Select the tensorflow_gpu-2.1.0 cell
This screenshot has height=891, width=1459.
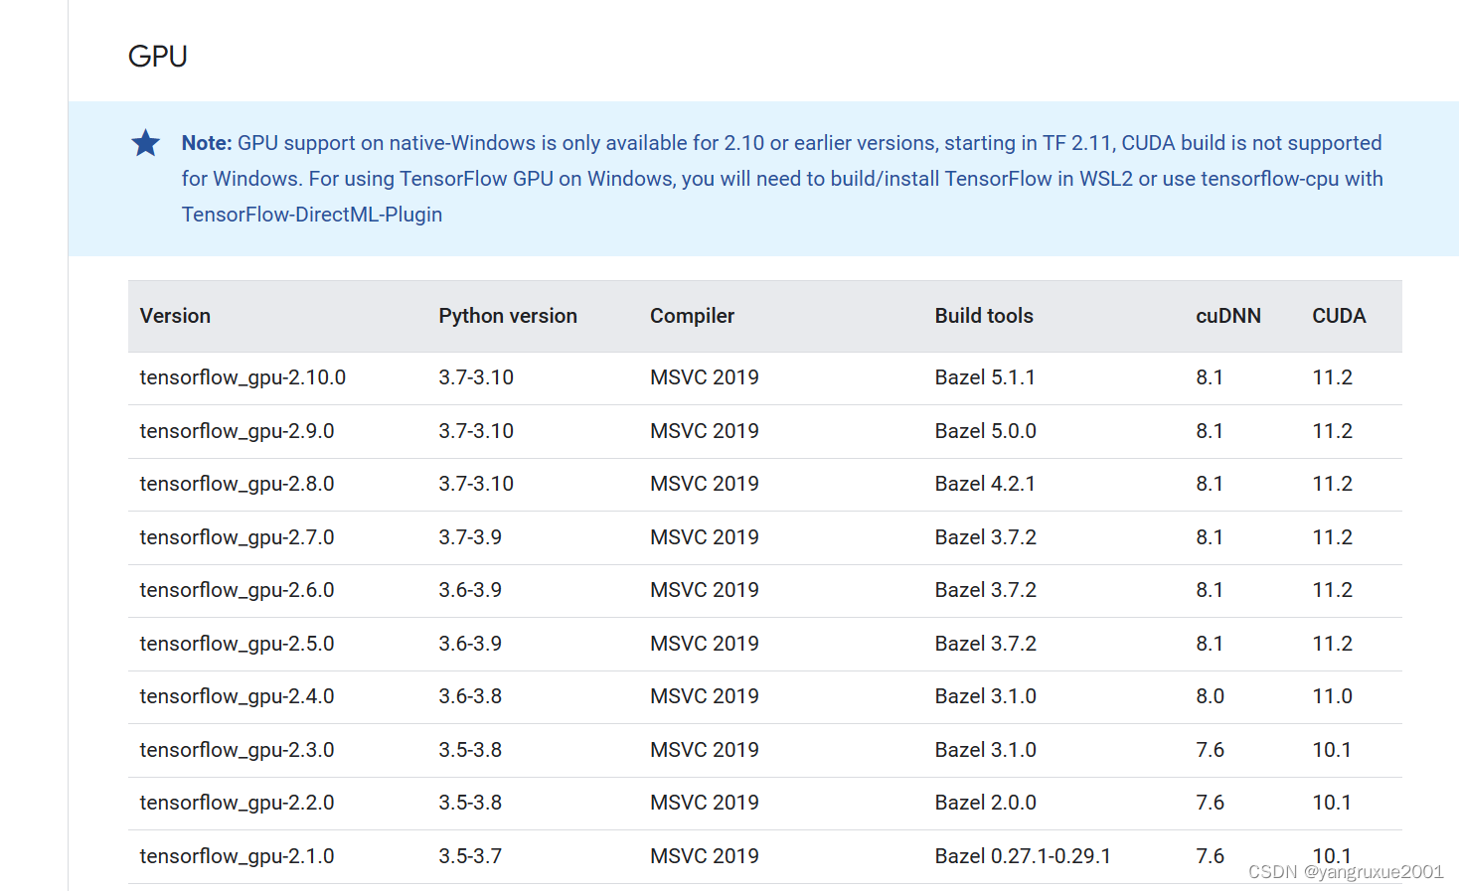click(x=237, y=857)
